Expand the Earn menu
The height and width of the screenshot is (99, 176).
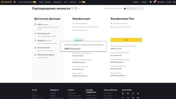(66, 2)
